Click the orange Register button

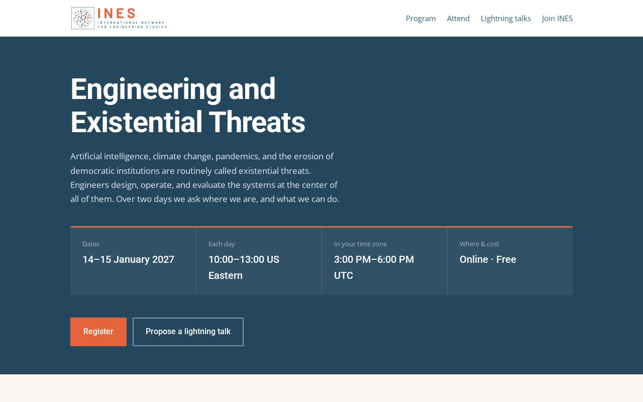pyautogui.click(x=98, y=332)
